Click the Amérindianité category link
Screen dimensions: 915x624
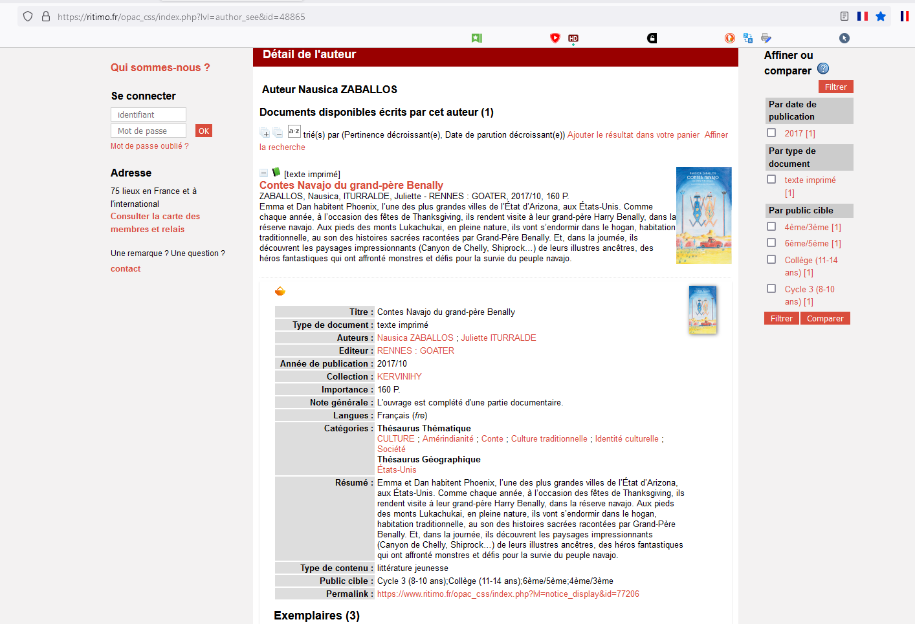448,438
